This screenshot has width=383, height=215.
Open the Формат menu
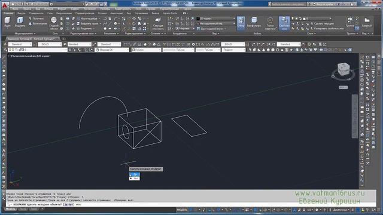point(62,9)
